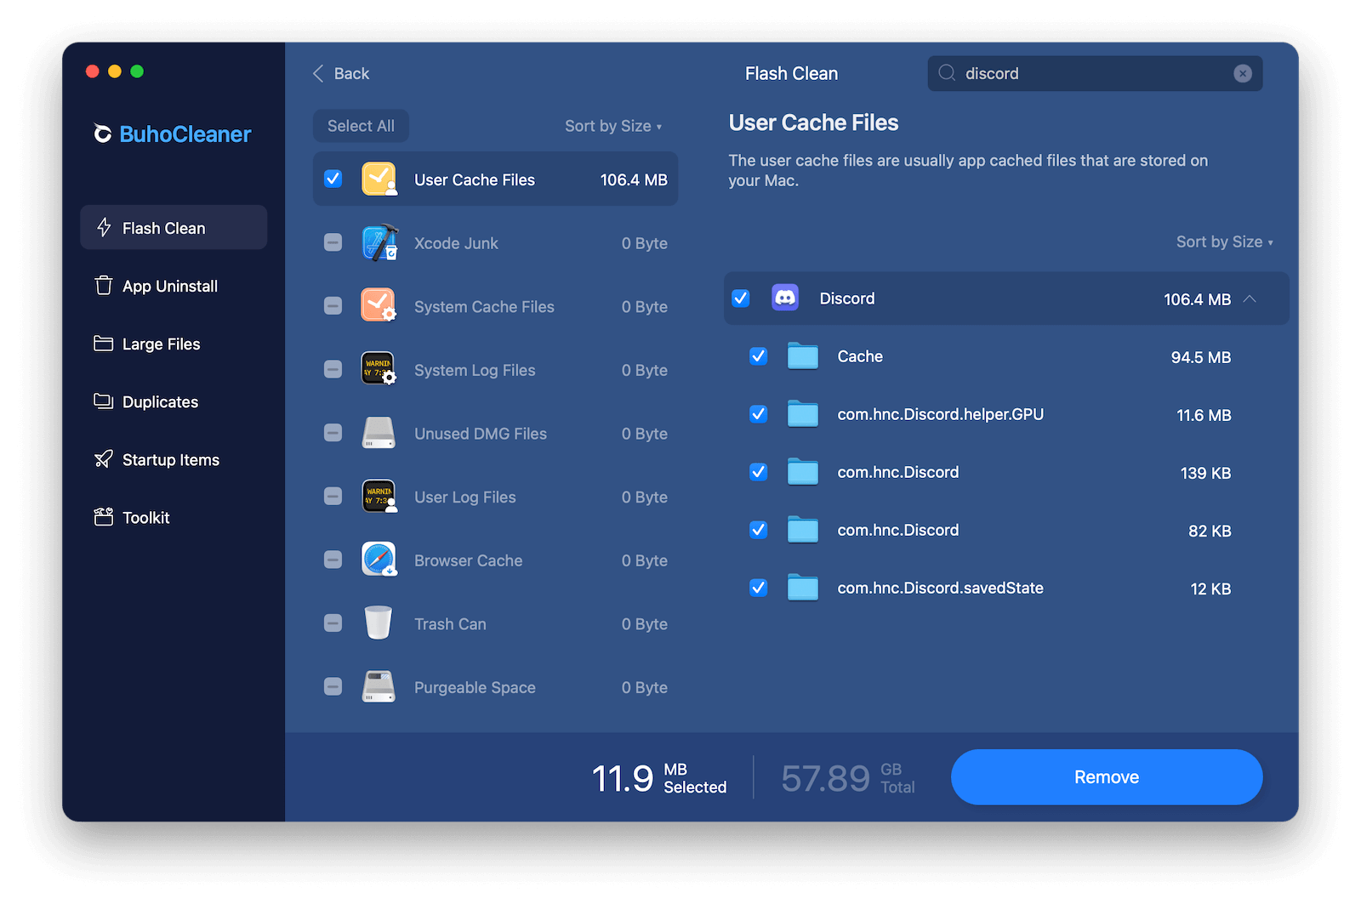The image size is (1361, 904).
Task: Click the Unused DMG Files disk icon
Action: tap(379, 433)
